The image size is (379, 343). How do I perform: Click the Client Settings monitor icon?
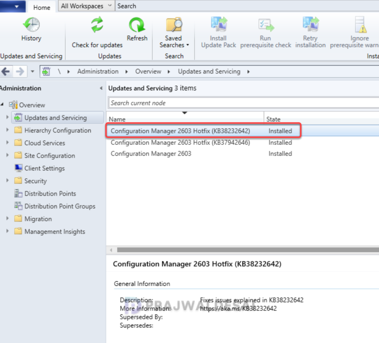pos(19,168)
